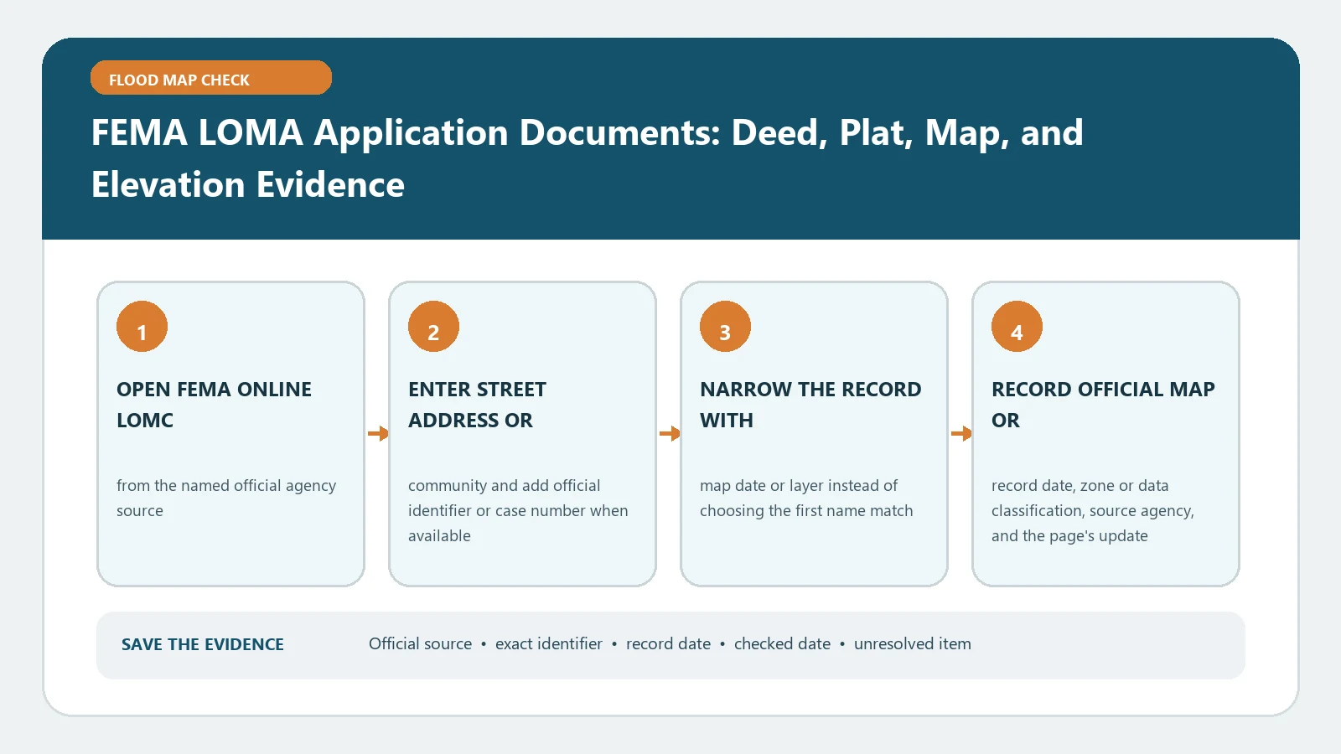
Task: Click 'record date, zone or data classification' description
Action: click(1093, 510)
